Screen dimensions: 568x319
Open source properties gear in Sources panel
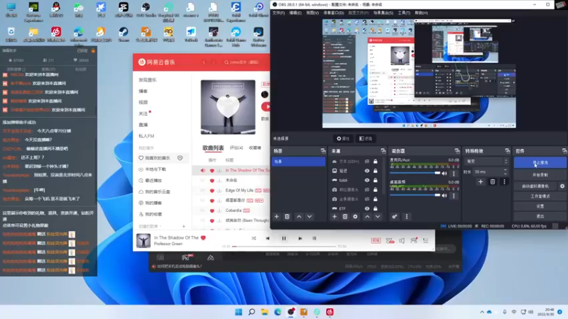pos(355,216)
